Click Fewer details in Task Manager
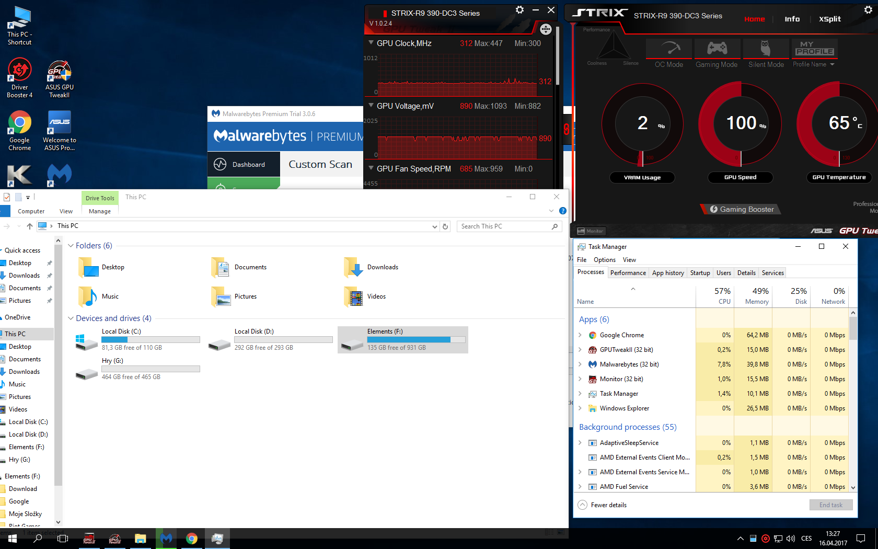878x549 pixels. point(603,505)
